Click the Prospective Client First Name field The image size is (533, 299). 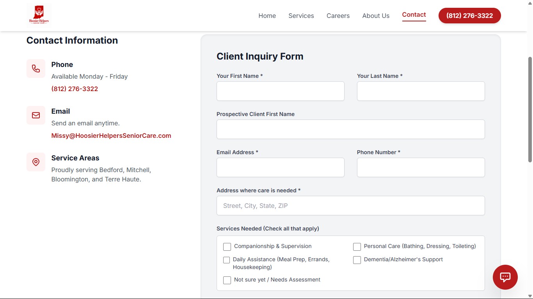coord(351,129)
